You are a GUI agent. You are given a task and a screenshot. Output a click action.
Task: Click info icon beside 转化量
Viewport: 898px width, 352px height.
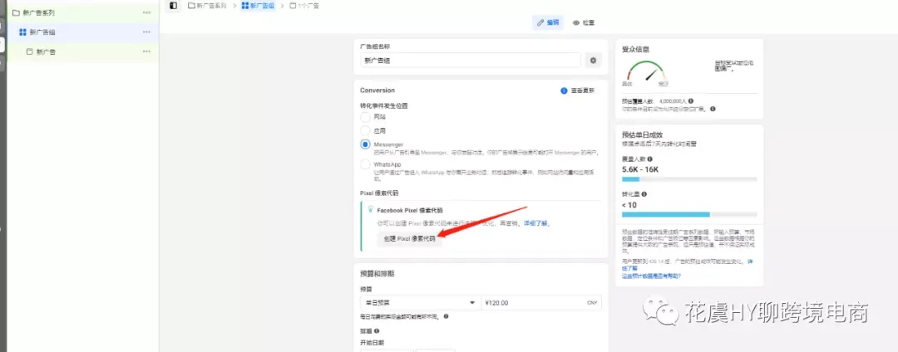pos(644,194)
